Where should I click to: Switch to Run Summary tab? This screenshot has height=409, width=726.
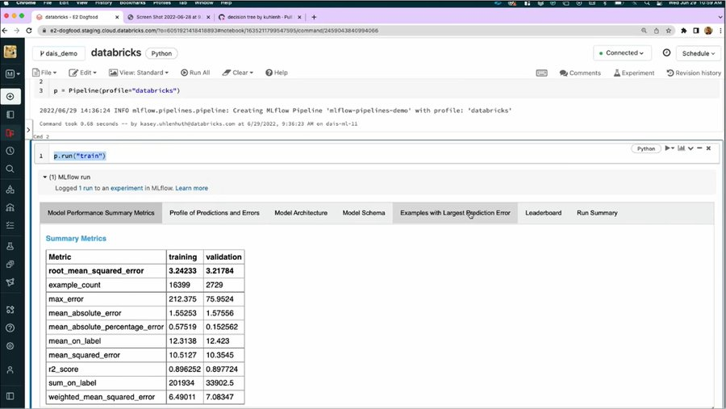point(597,213)
